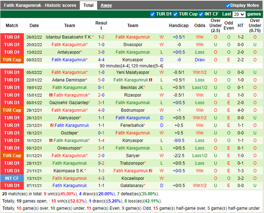This screenshot has width=264, height=213.
Task: Click red card icon in 11/12/21 Konyaspor row
Action: (51, 141)
